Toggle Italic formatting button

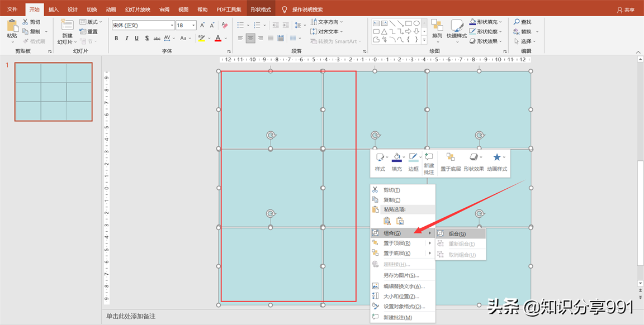pyautogui.click(x=127, y=39)
